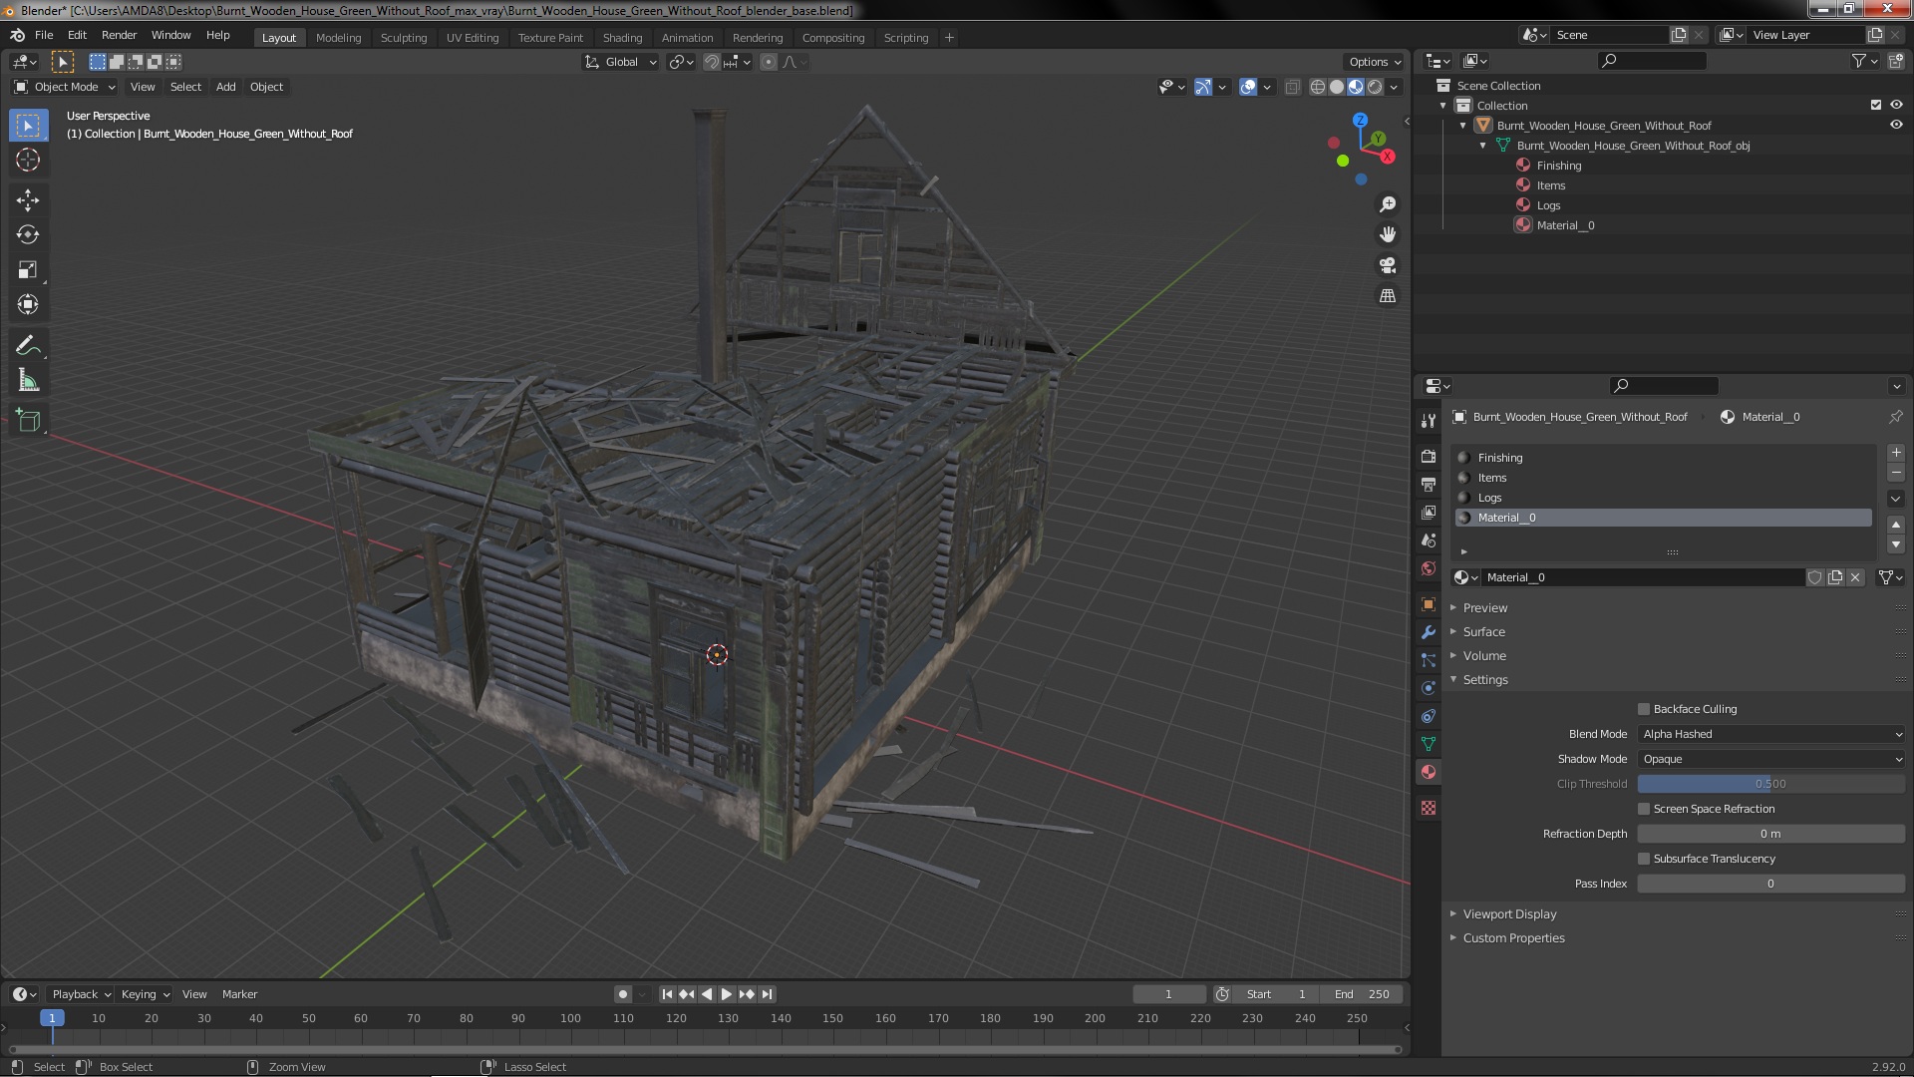Select the Logs material slot

[x=1663, y=498]
